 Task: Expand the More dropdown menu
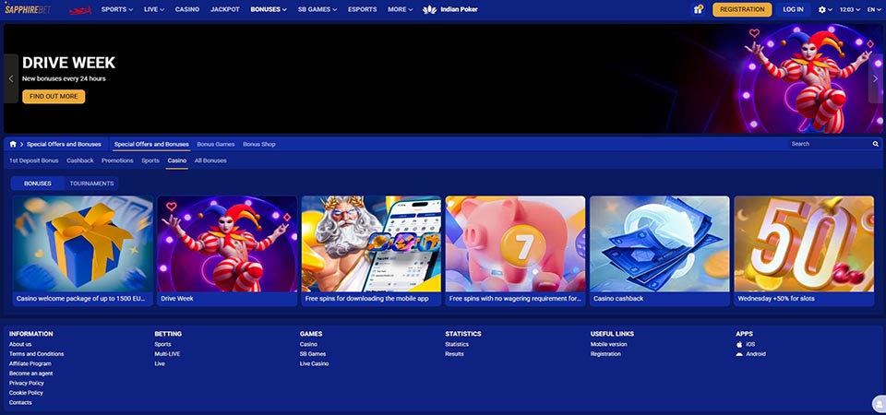(400, 9)
